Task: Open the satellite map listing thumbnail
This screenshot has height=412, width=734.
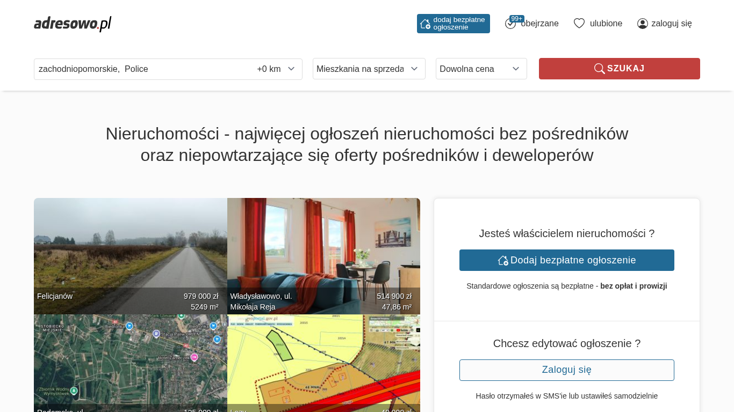Action: click(x=130, y=359)
